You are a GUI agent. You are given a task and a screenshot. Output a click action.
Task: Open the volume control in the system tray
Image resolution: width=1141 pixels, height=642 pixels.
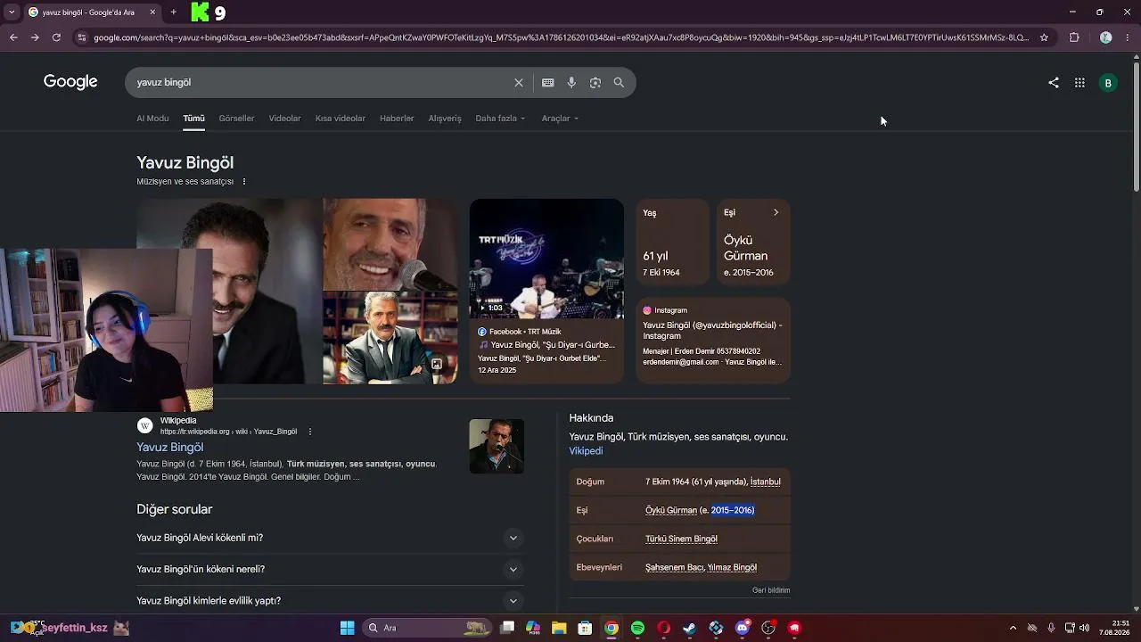click(x=1085, y=628)
